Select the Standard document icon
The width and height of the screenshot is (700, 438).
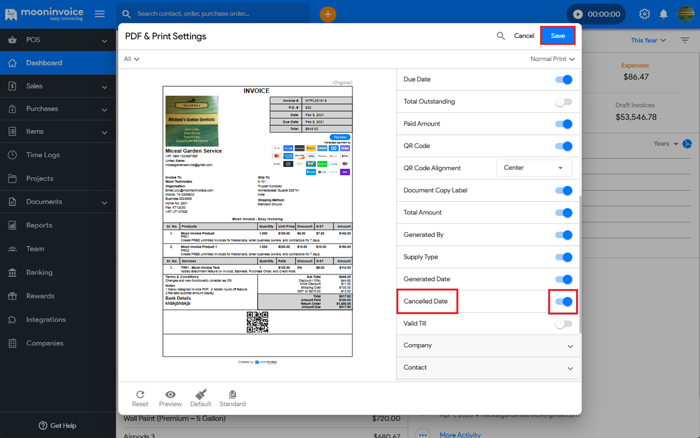232,395
